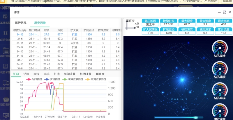Select the 垂直度 chart tab

point(100,74)
